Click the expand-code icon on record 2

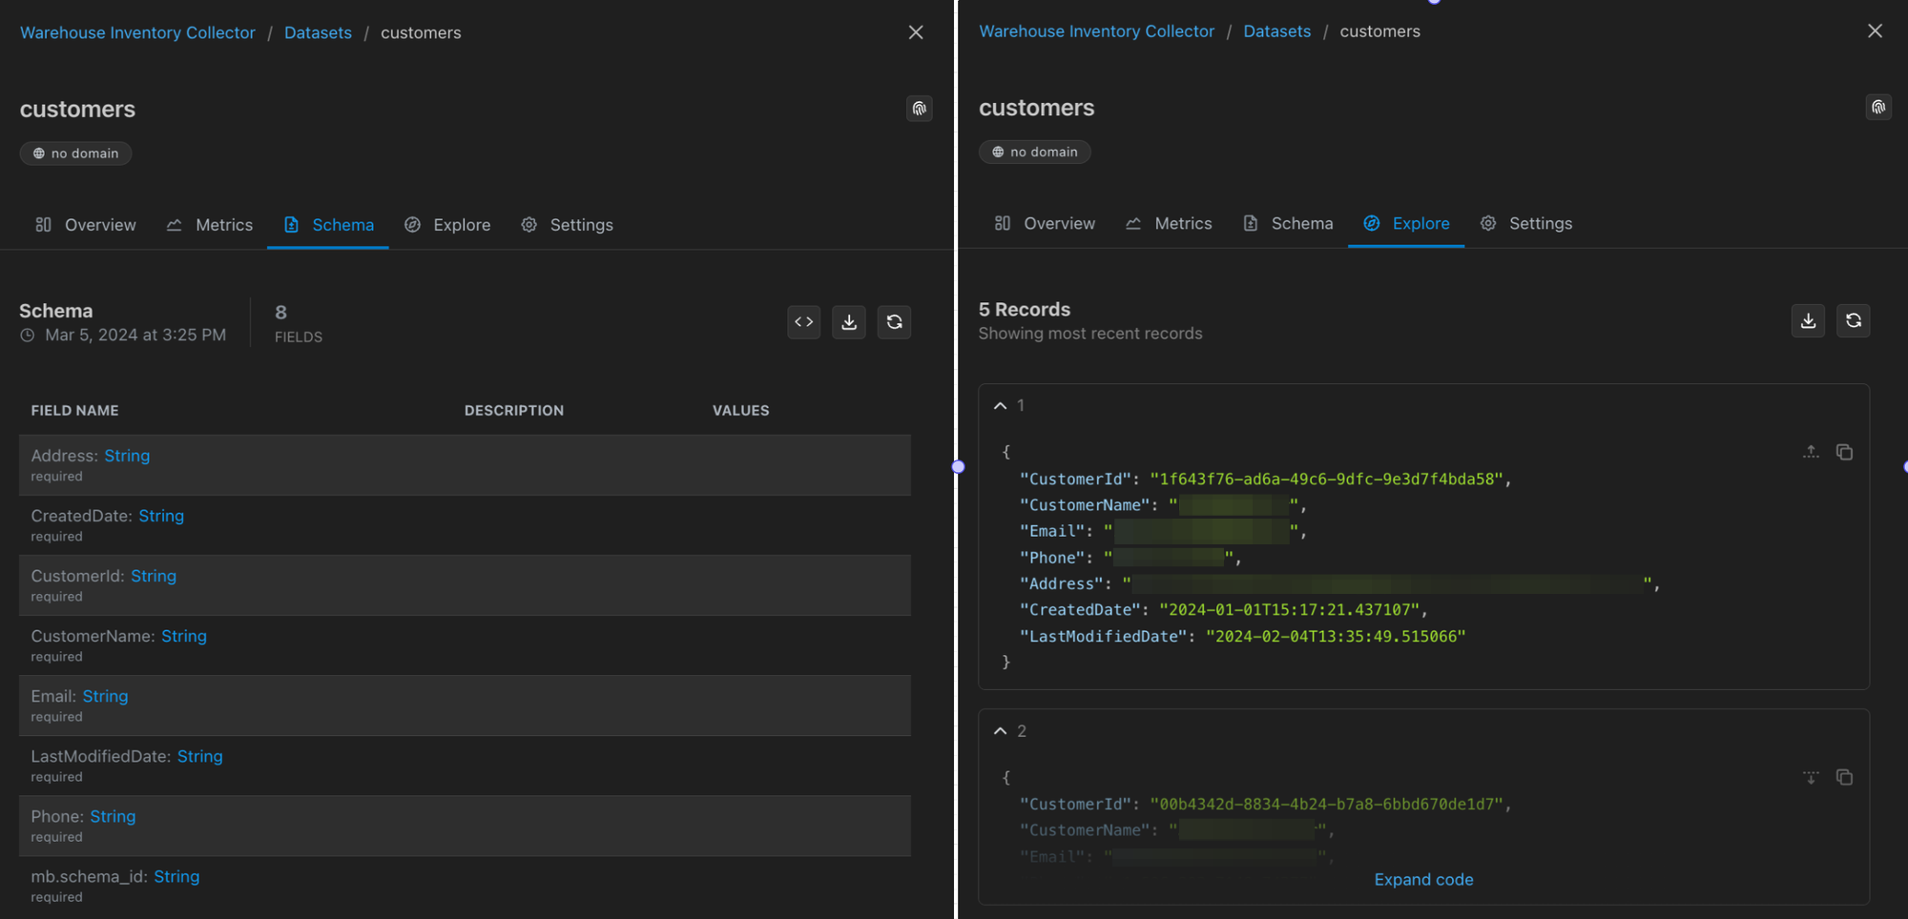(1811, 777)
